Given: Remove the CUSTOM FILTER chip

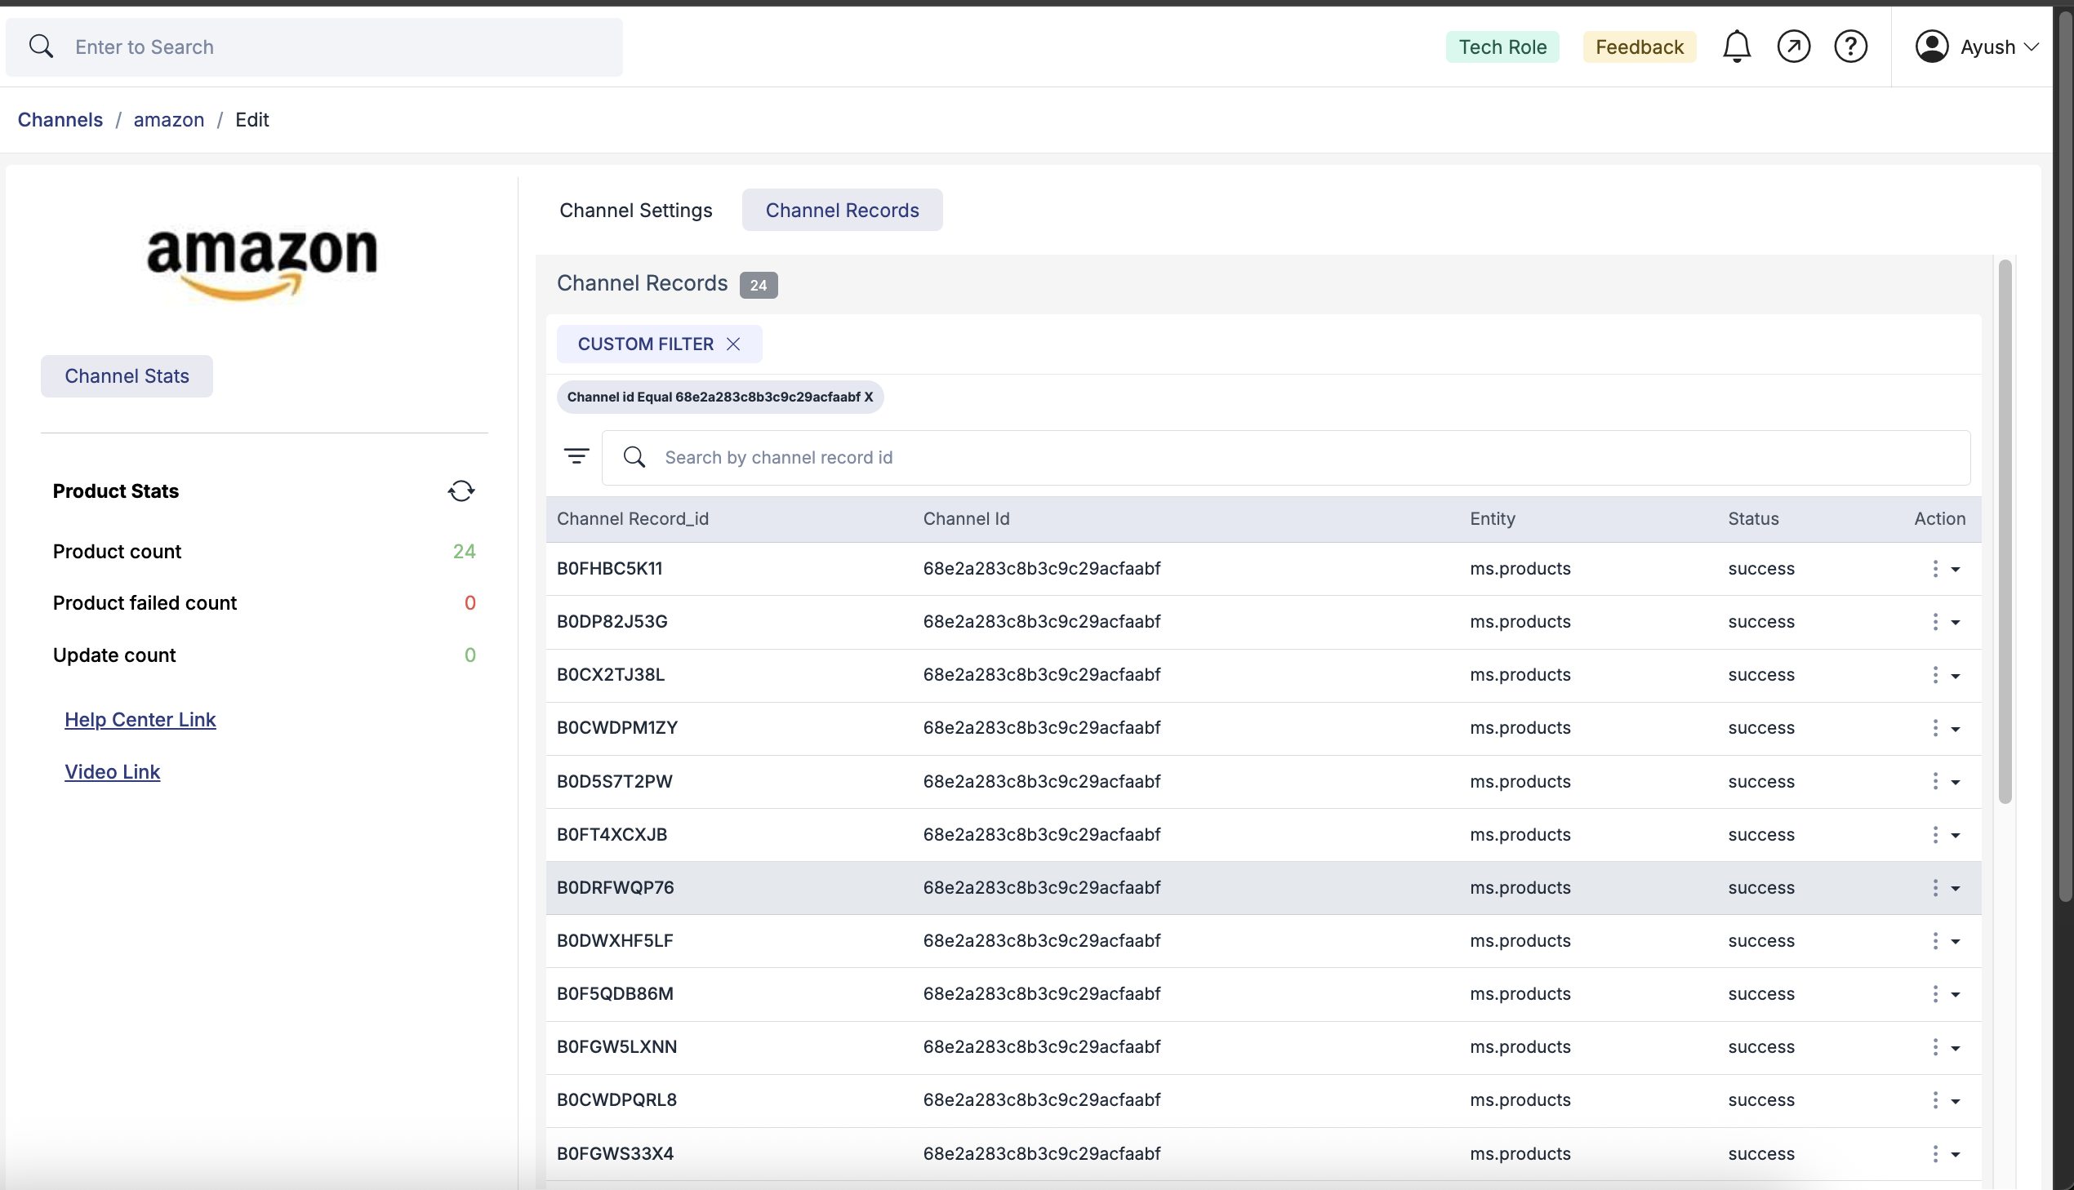Looking at the screenshot, I should (x=733, y=344).
